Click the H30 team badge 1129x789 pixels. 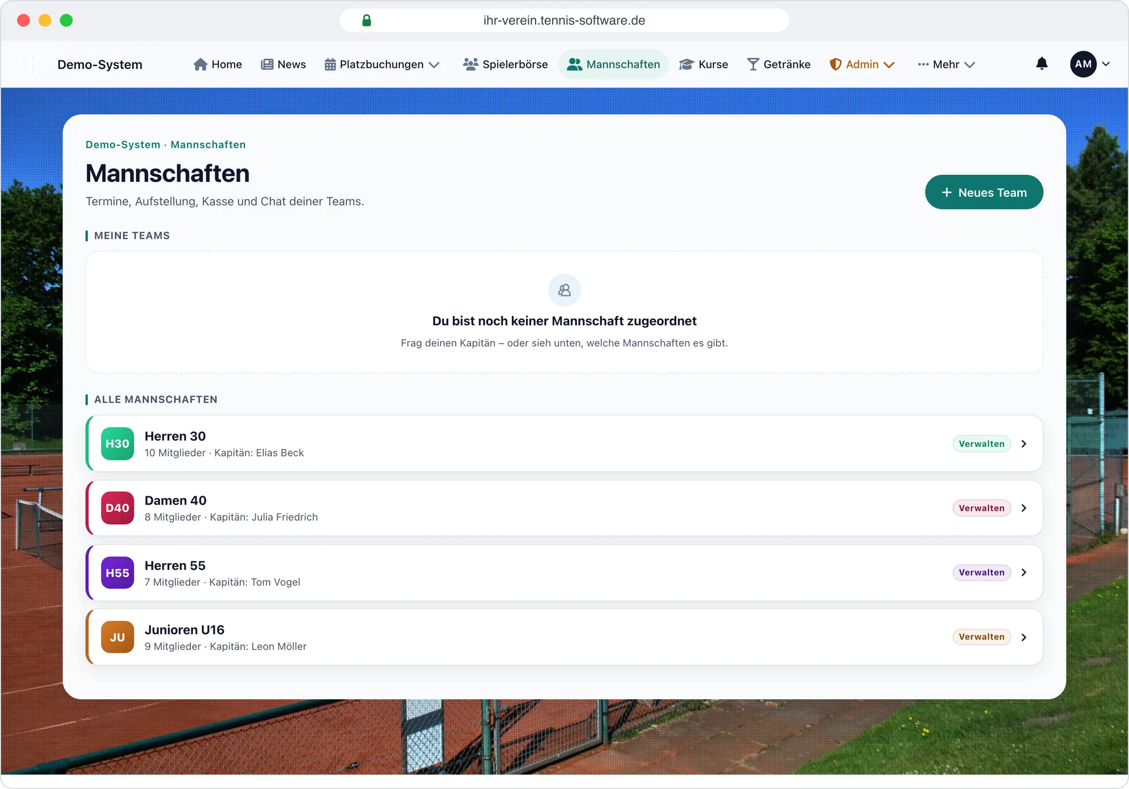118,444
